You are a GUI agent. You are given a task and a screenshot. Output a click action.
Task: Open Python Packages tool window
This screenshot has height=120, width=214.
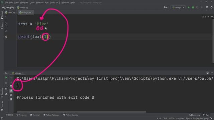51,115
